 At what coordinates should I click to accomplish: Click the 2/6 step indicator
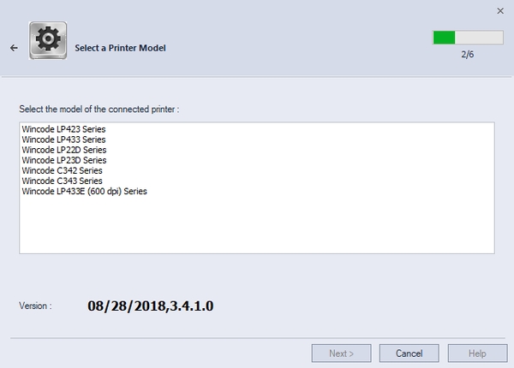[468, 53]
